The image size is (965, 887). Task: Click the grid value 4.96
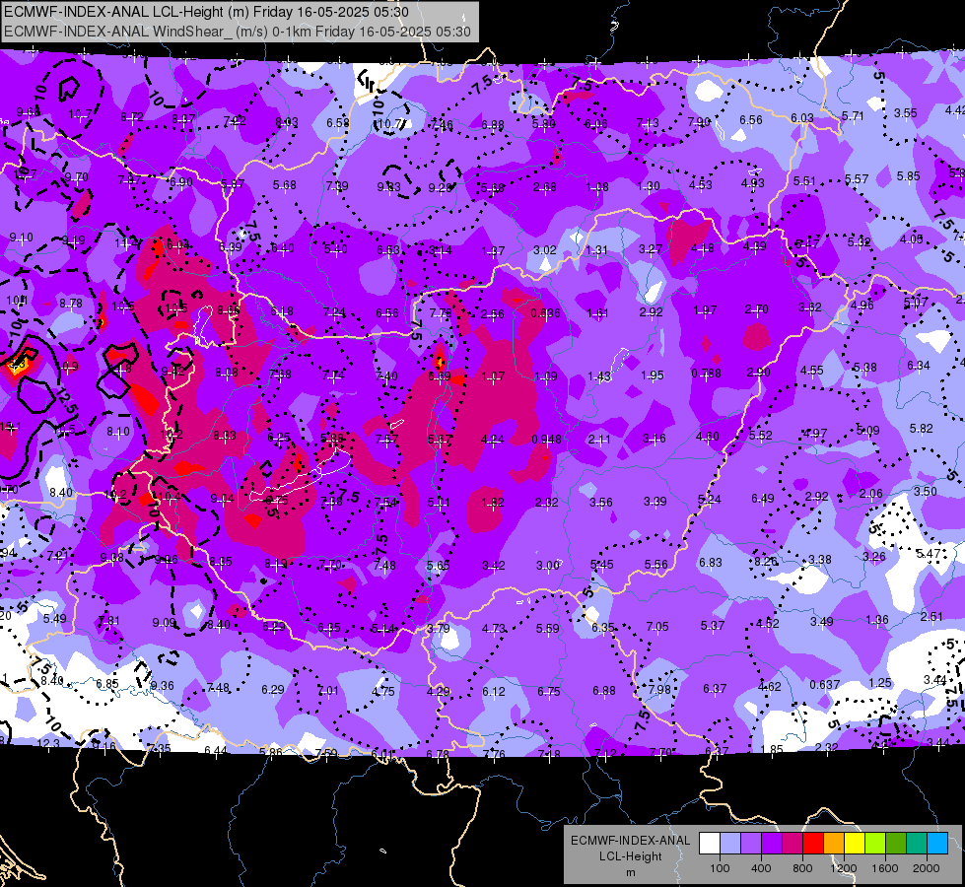[x=862, y=305]
